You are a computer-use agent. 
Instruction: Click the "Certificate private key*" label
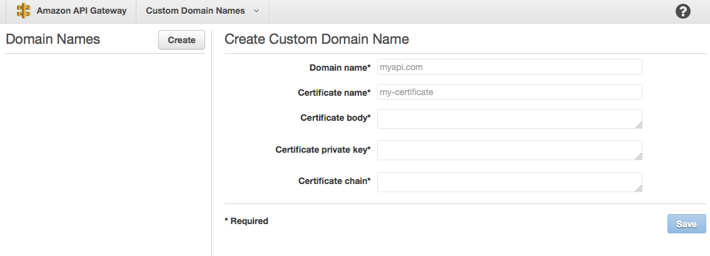tap(323, 150)
